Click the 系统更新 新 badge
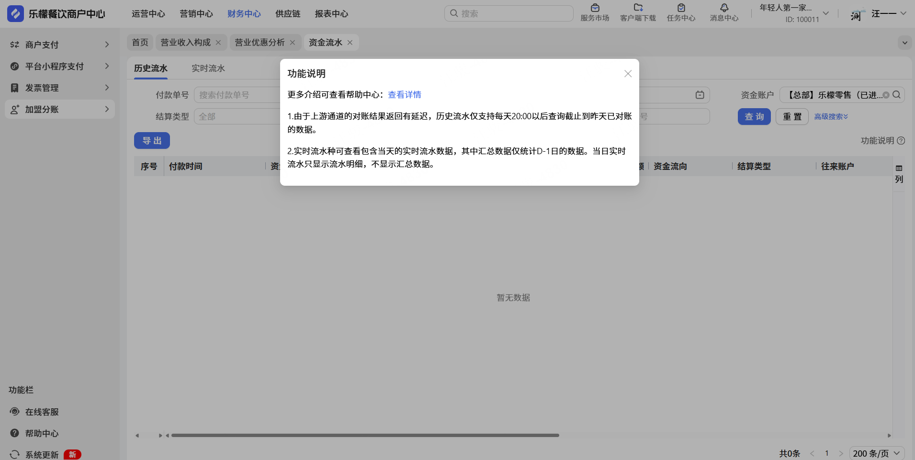This screenshot has width=915, height=460. pyautogui.click(x=72, y=455)
